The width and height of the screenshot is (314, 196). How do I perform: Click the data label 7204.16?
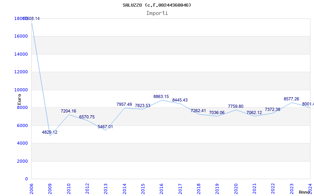pos(68,111)
